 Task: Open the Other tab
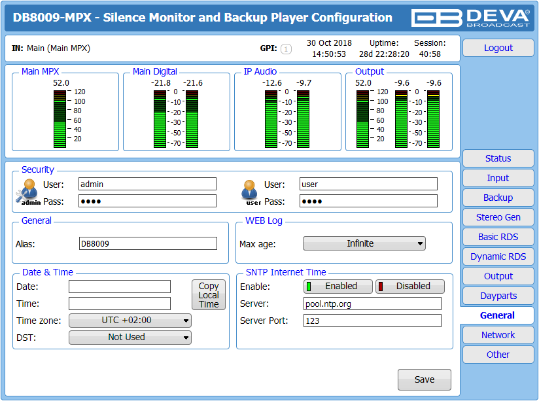(498, 355)
